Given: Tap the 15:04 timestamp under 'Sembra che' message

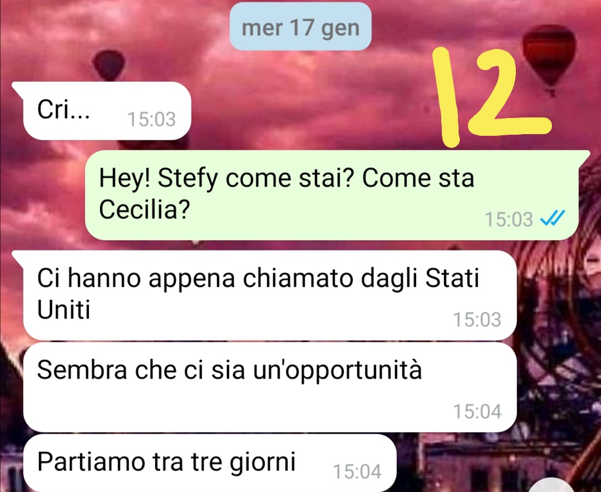Looking at the screenshot, I should click(x=477, y=411).
